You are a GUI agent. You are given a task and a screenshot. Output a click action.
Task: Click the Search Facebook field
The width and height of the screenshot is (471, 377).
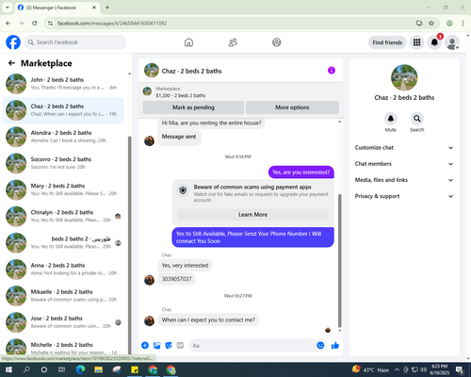(75, 42)
